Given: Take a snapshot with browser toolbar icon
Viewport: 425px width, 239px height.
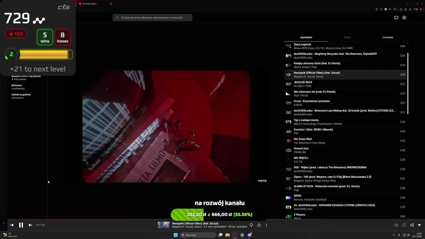Looking at the screenshot, I should coord(381,9).
